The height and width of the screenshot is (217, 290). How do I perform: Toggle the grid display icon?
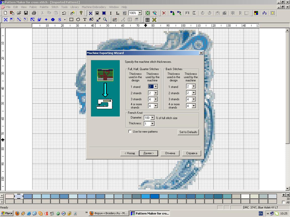click(148, 20)
